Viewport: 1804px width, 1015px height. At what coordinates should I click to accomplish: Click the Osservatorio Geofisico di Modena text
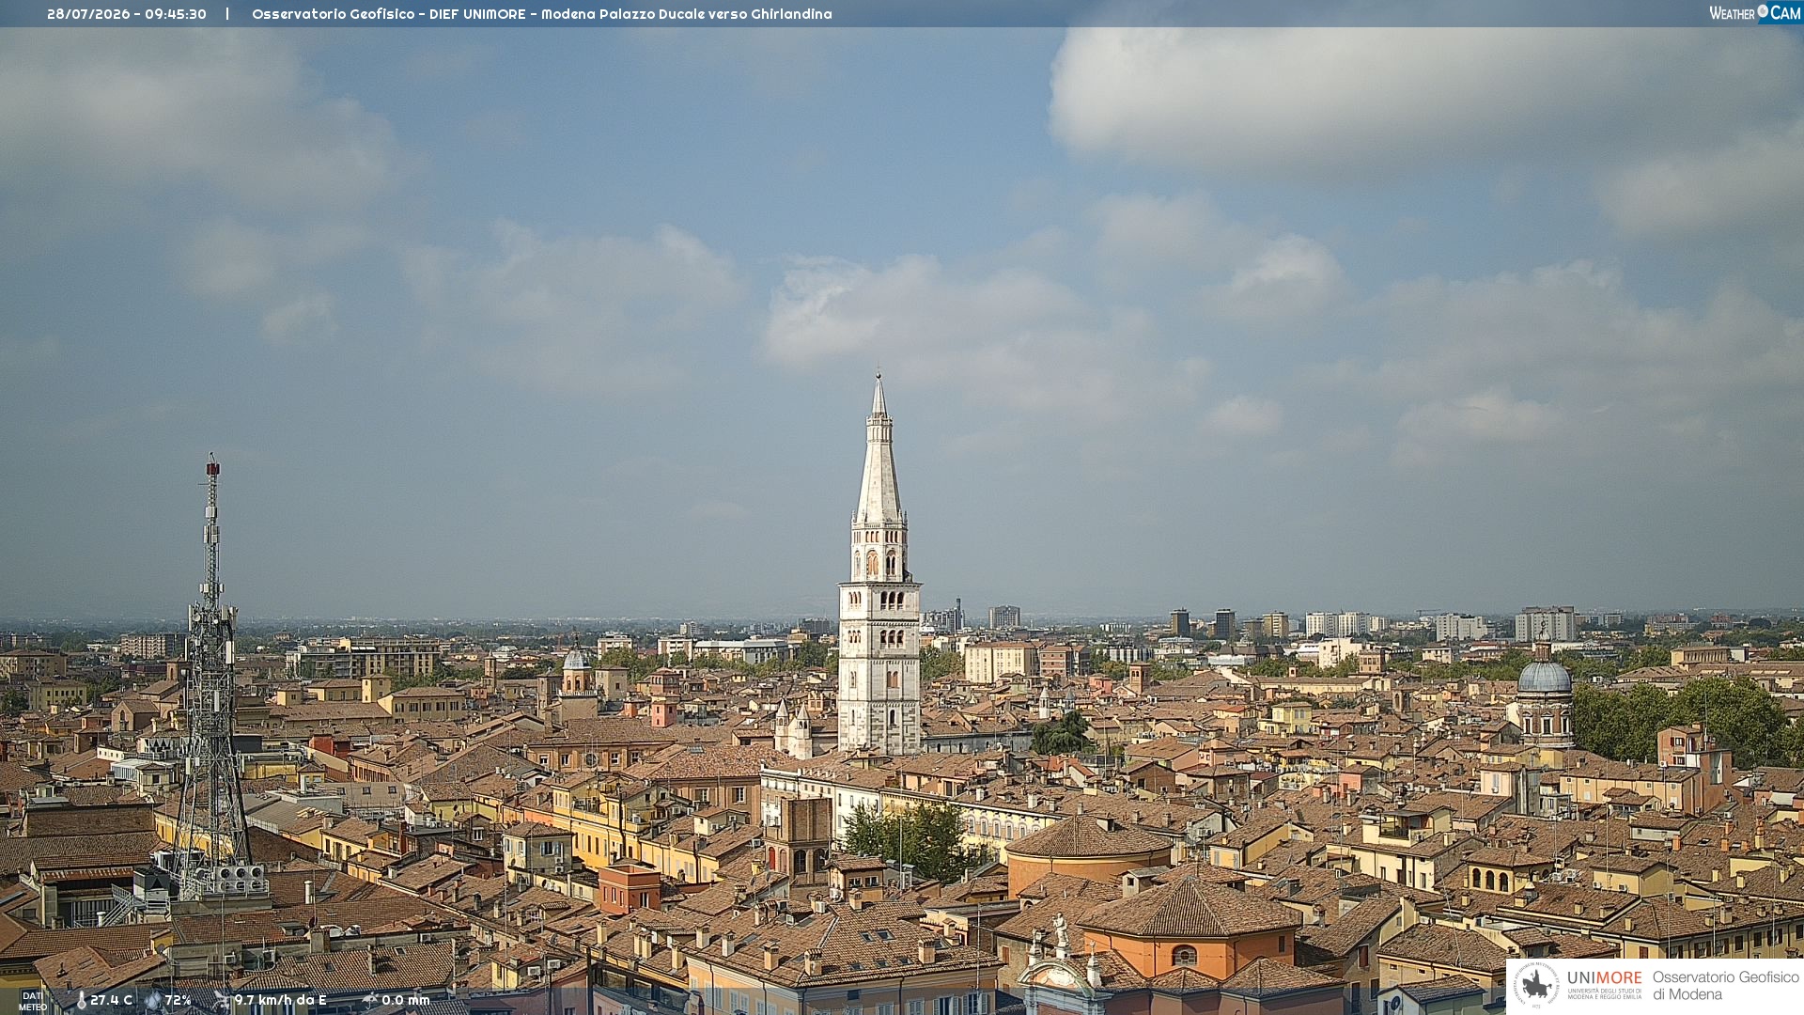tap(1725, 985)
